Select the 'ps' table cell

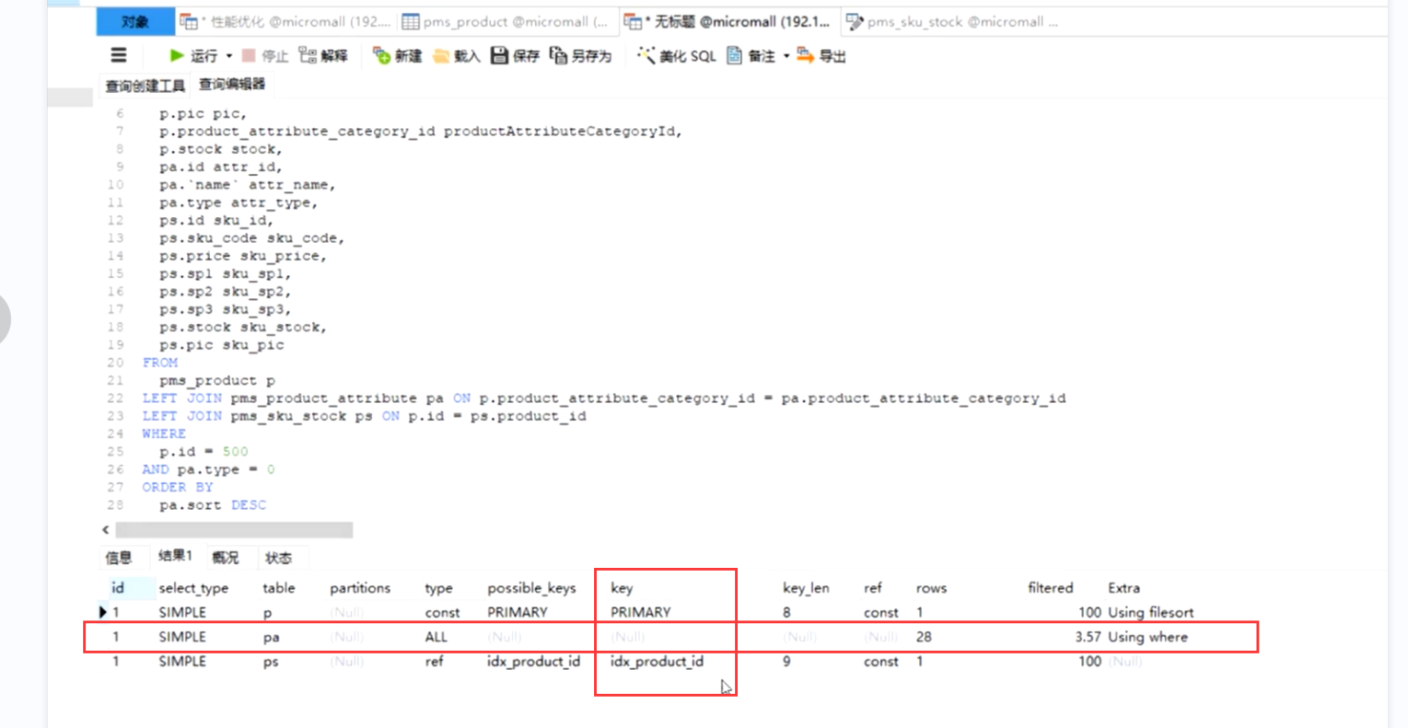pos(271,663)
